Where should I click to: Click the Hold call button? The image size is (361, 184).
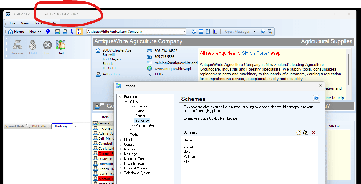[33, 48]
